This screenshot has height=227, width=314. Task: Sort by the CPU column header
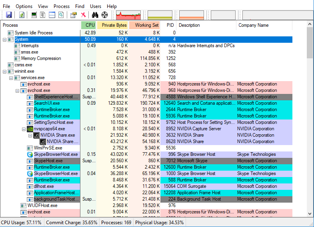[88, 25]
